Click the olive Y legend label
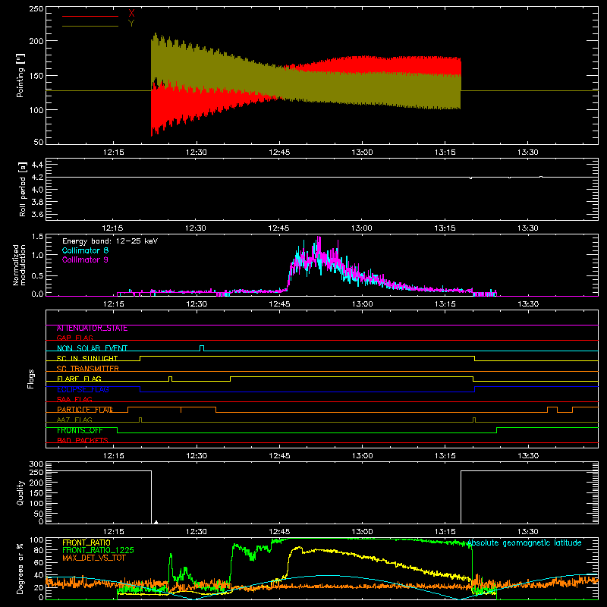The width and height of the screenshot is (607, 607). [x=131, y=24]
